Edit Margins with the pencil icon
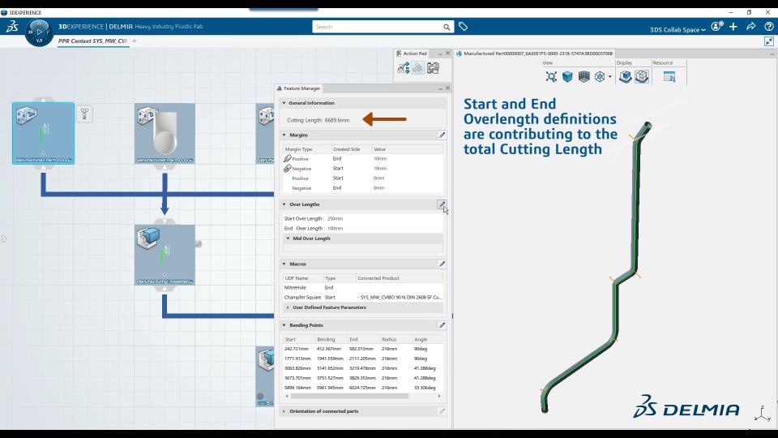The image size is (778, 438). pyautogui.click(x=442, y=135)
